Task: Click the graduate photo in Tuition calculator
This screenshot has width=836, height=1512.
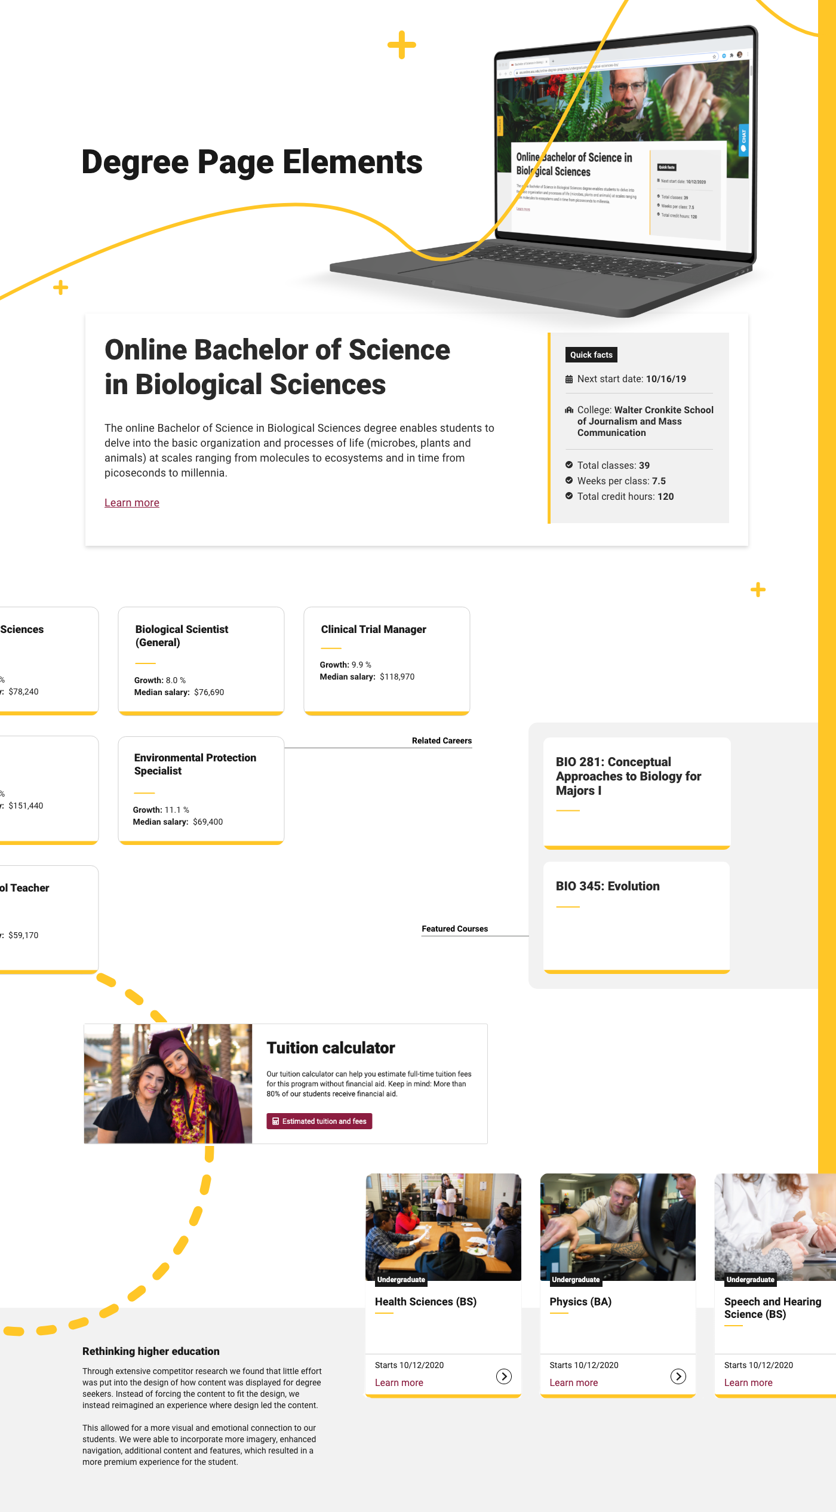Action: tap(168, 1084)
